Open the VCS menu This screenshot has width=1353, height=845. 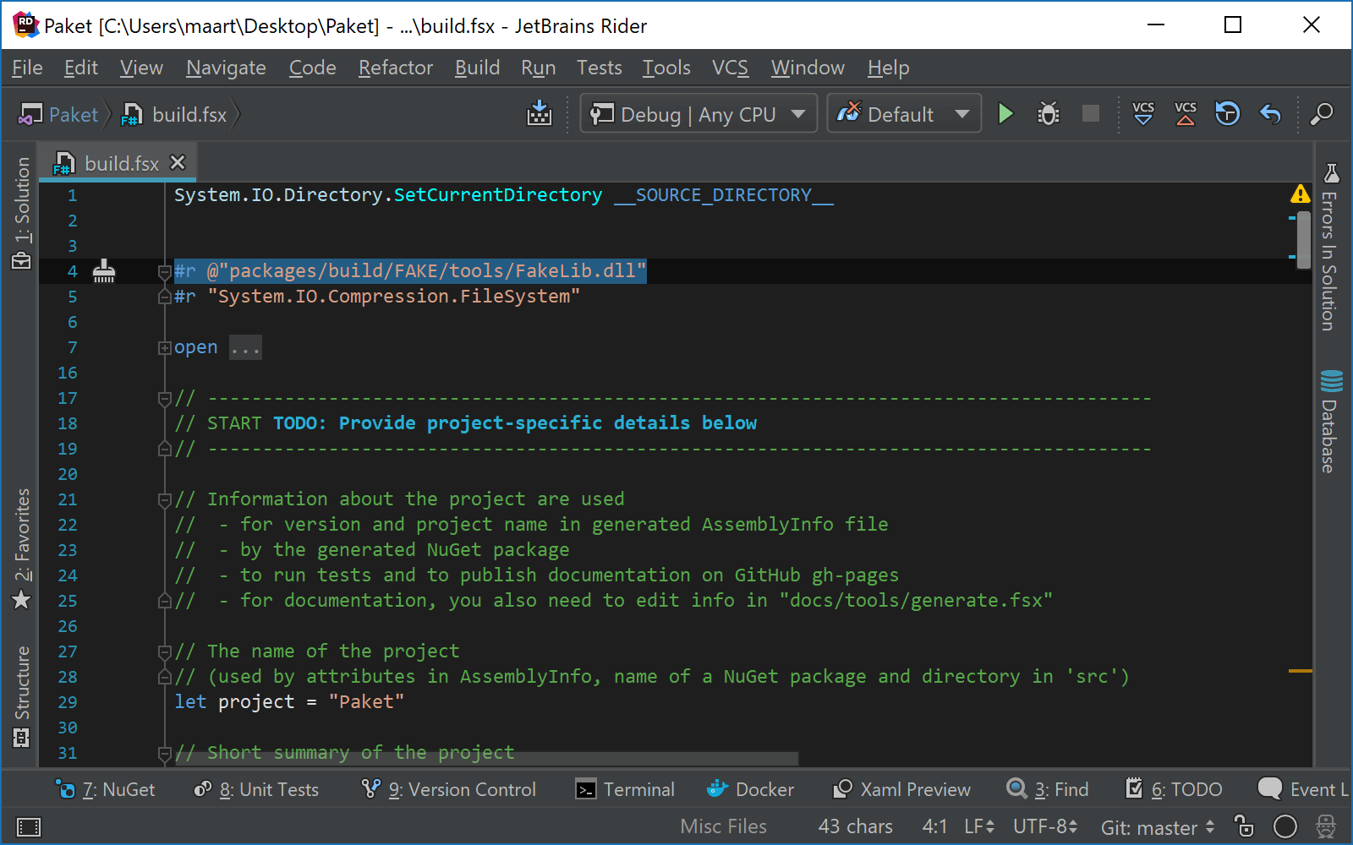(730, 68)
